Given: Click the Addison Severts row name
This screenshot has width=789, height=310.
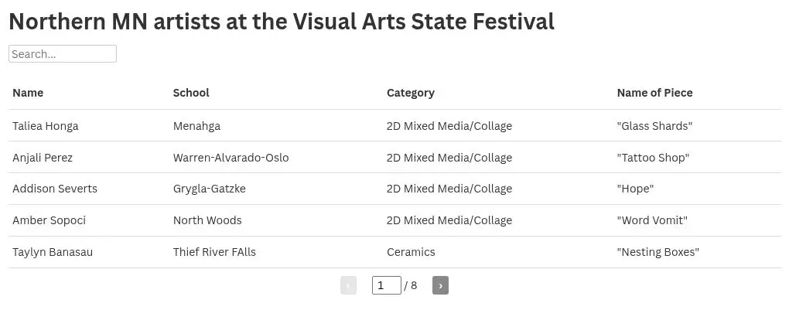Looking at the screenshot, I should click(x=55, y=189).
